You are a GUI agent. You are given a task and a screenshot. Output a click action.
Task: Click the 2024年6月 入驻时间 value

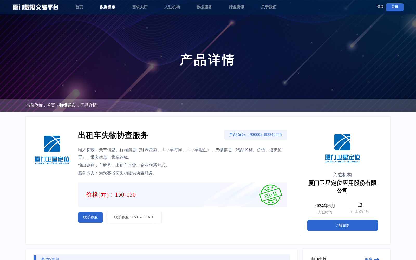(325, 206)
